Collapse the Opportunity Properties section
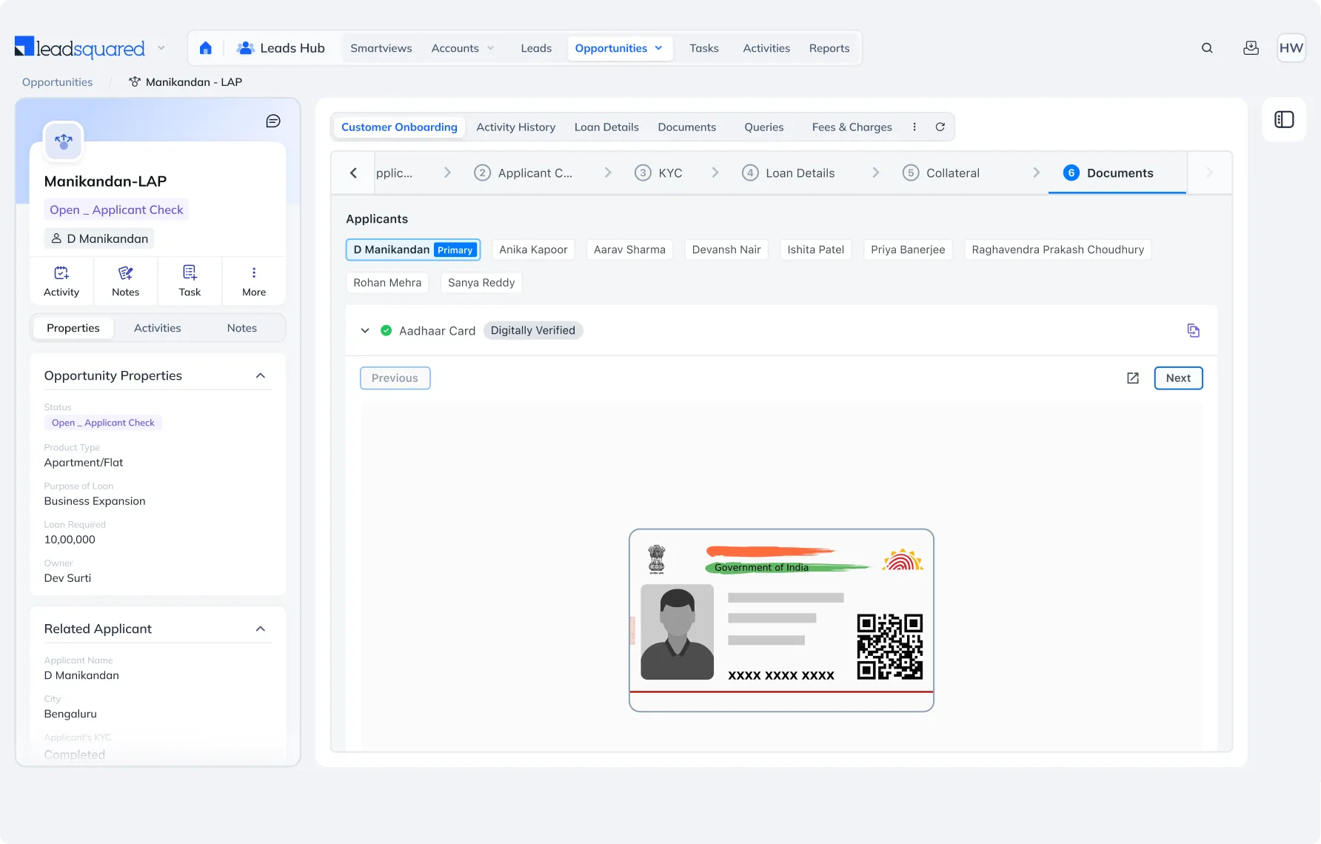 point(261,376)
